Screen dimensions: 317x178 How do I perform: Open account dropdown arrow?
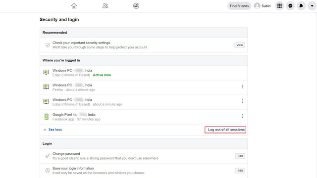312,6
